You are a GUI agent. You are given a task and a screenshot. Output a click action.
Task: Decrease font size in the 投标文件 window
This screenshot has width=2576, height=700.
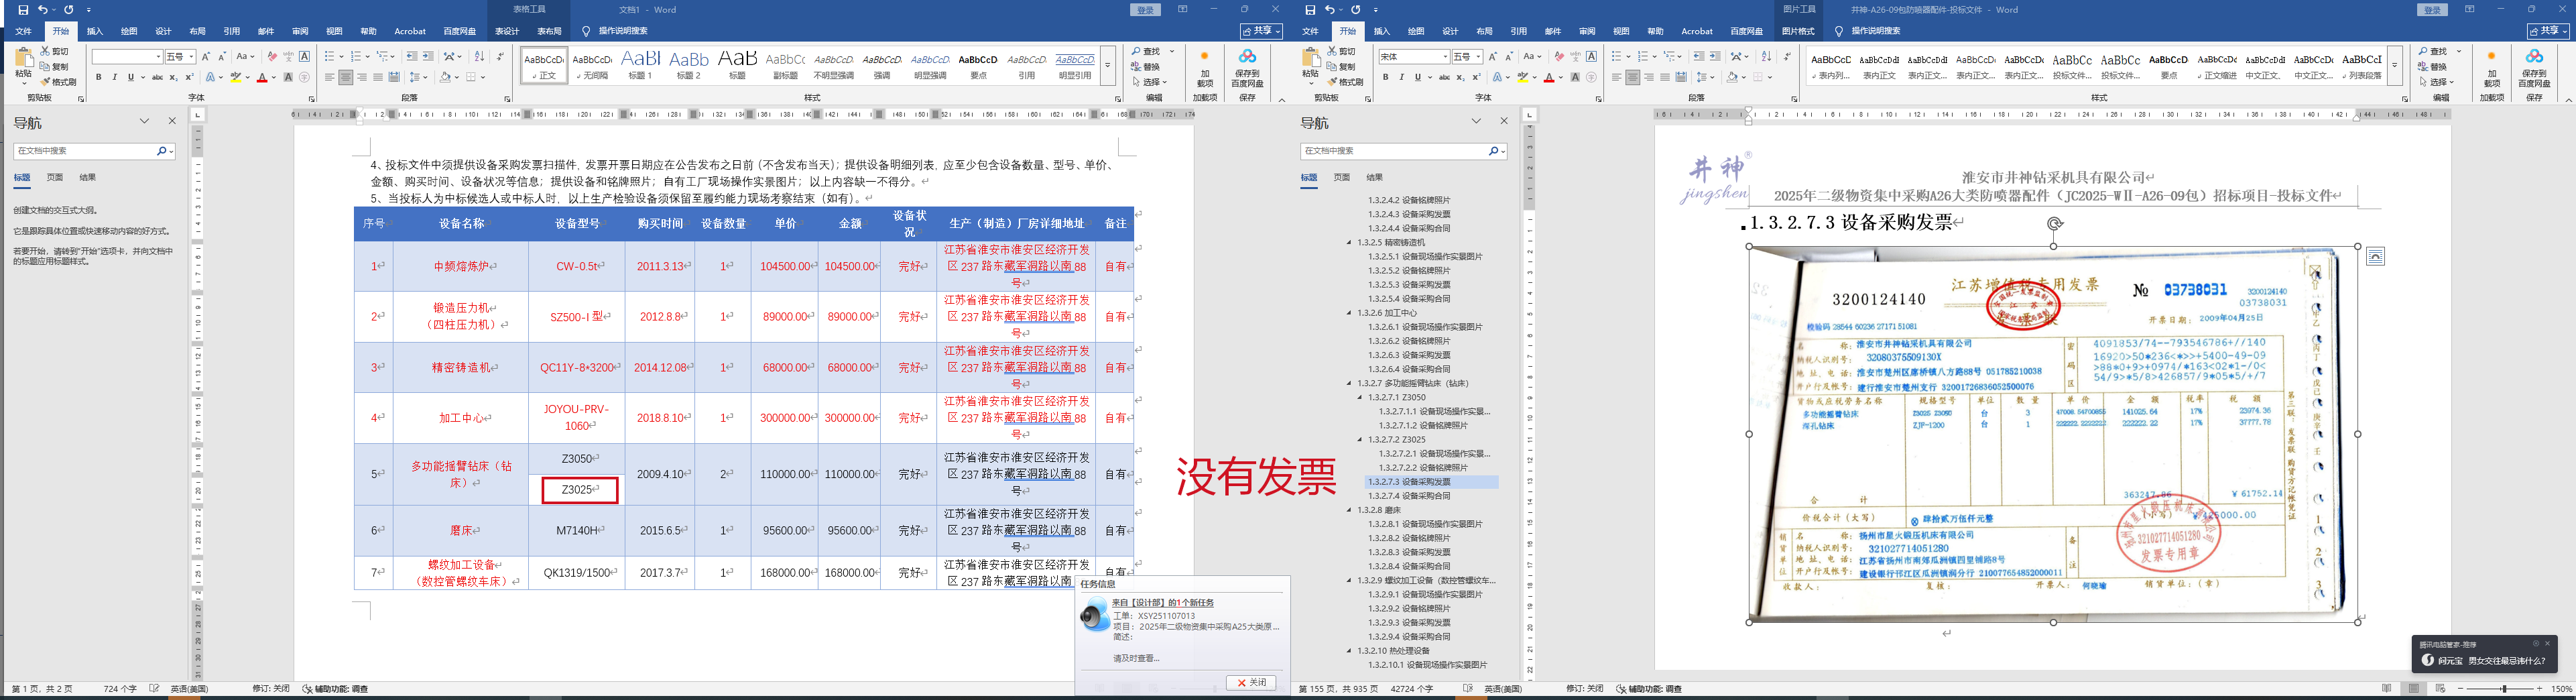coord(1509,57)
